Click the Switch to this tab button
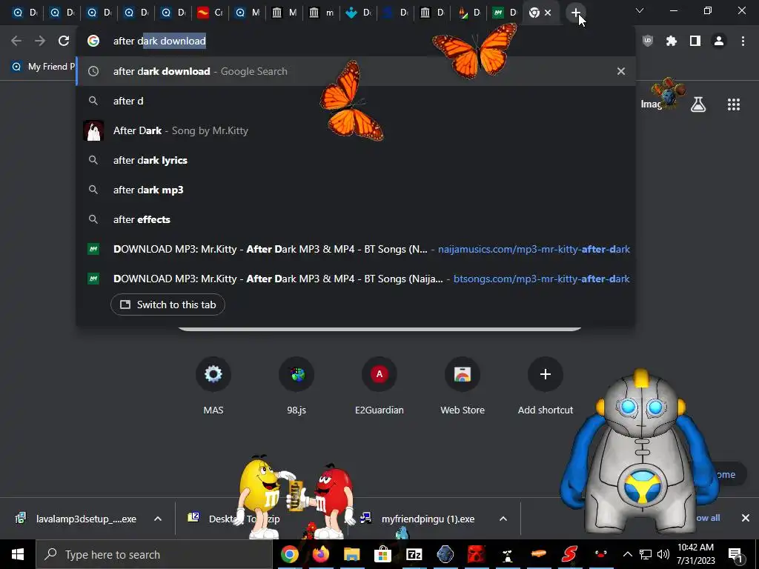 click(x=168, y=305)
